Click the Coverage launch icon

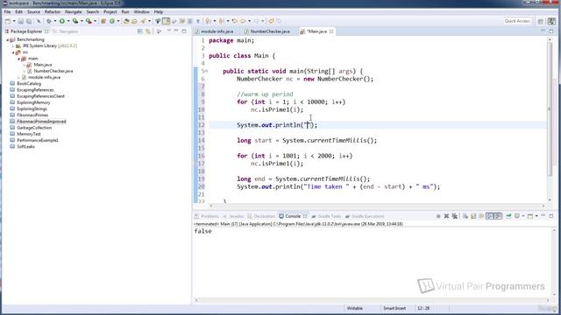pos(75,21)
